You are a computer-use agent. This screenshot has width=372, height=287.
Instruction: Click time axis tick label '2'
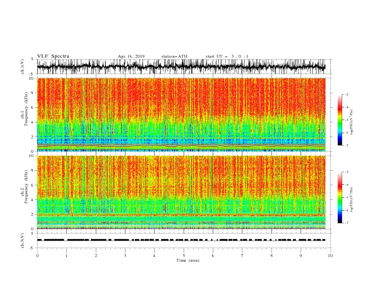click(96, 256)
